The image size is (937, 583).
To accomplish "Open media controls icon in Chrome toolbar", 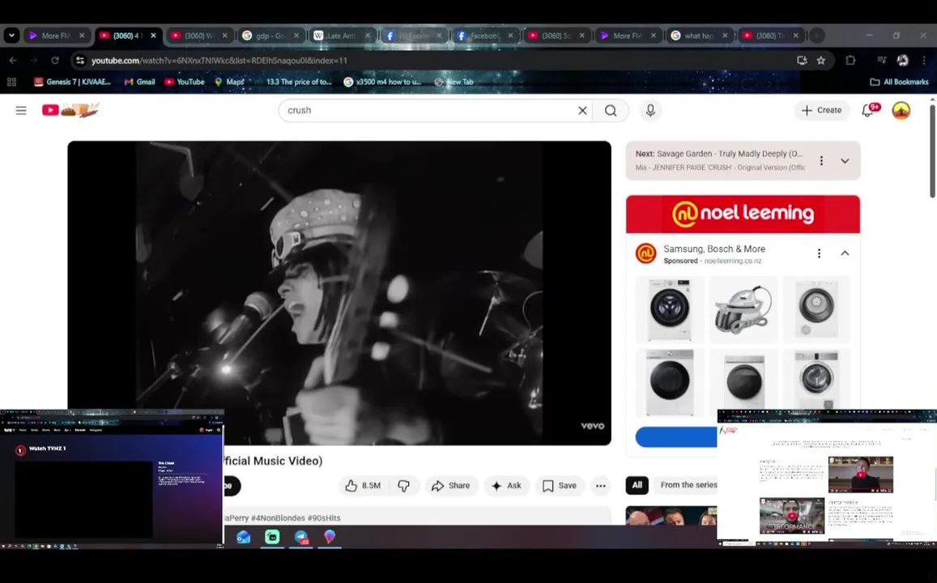I will click(x=881, y=61).
